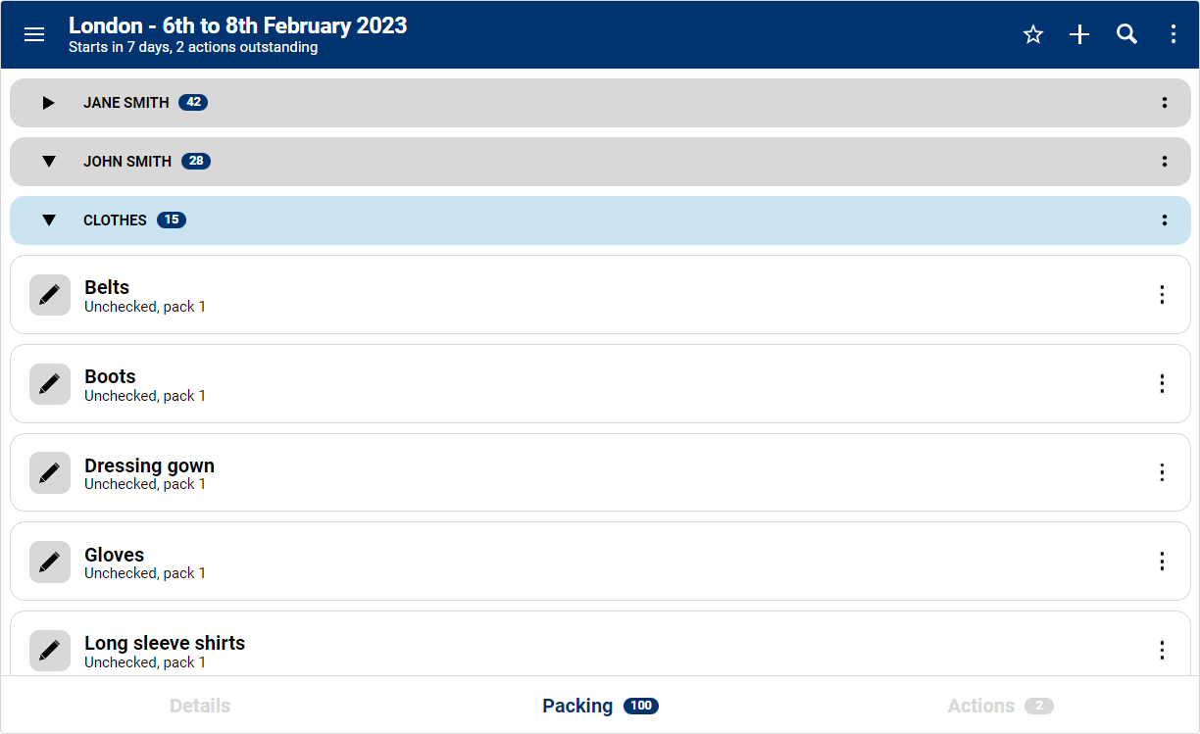1200x734 pixels.
Task: Collapse the John Smith section
Action: [x=49, y=162]
